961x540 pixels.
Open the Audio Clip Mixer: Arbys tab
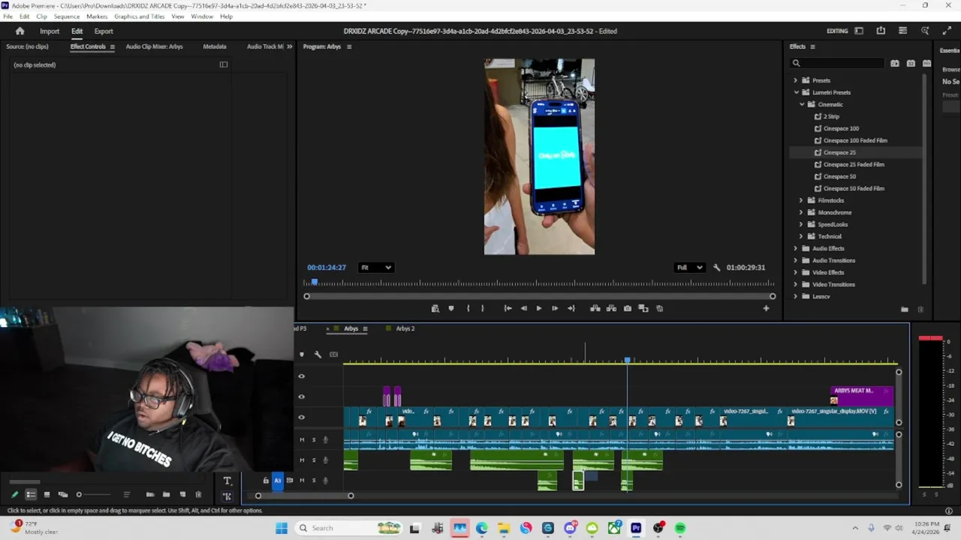pyautogui.click(x=154, y=46)
